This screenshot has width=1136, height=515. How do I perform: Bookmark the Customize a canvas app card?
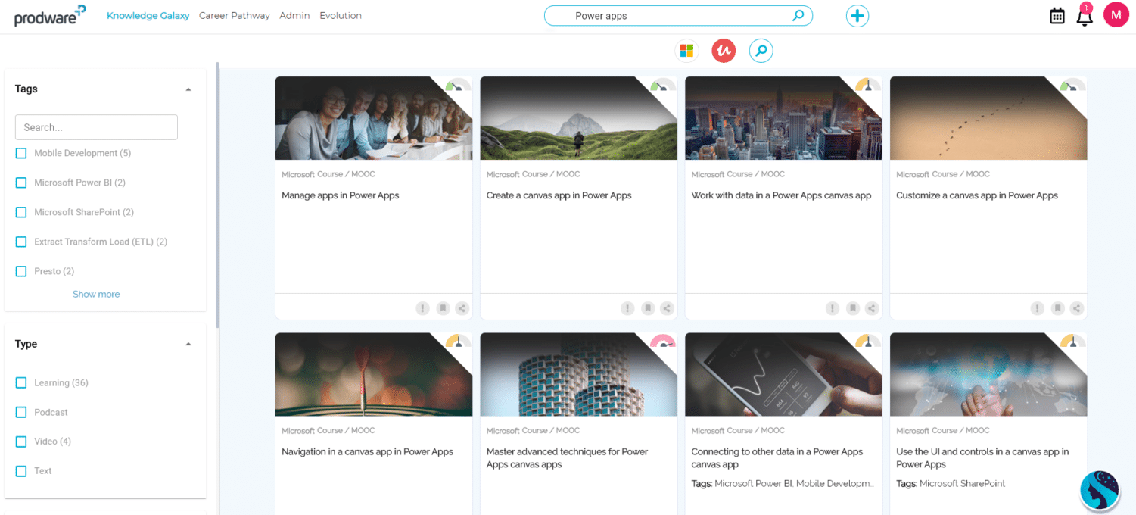click(x=1058, y=308)
